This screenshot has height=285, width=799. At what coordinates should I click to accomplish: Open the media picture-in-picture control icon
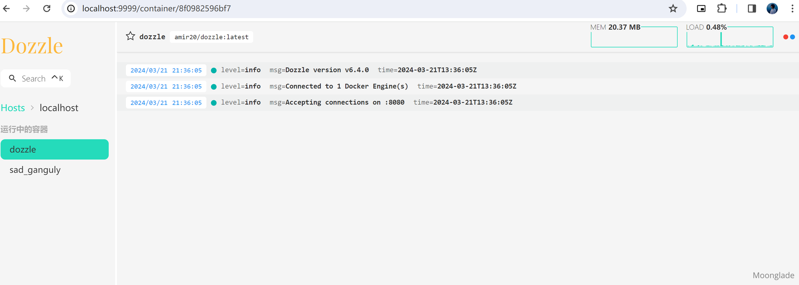[701, 8]
